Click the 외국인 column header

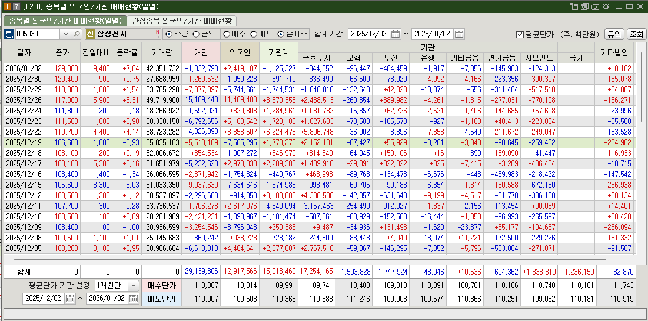tap(240, 52)
